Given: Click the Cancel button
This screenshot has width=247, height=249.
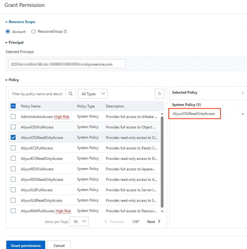Looking at the screenshot, I should pos(59,245).
